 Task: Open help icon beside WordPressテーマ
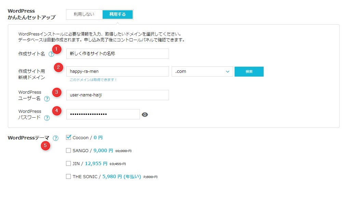56,138
